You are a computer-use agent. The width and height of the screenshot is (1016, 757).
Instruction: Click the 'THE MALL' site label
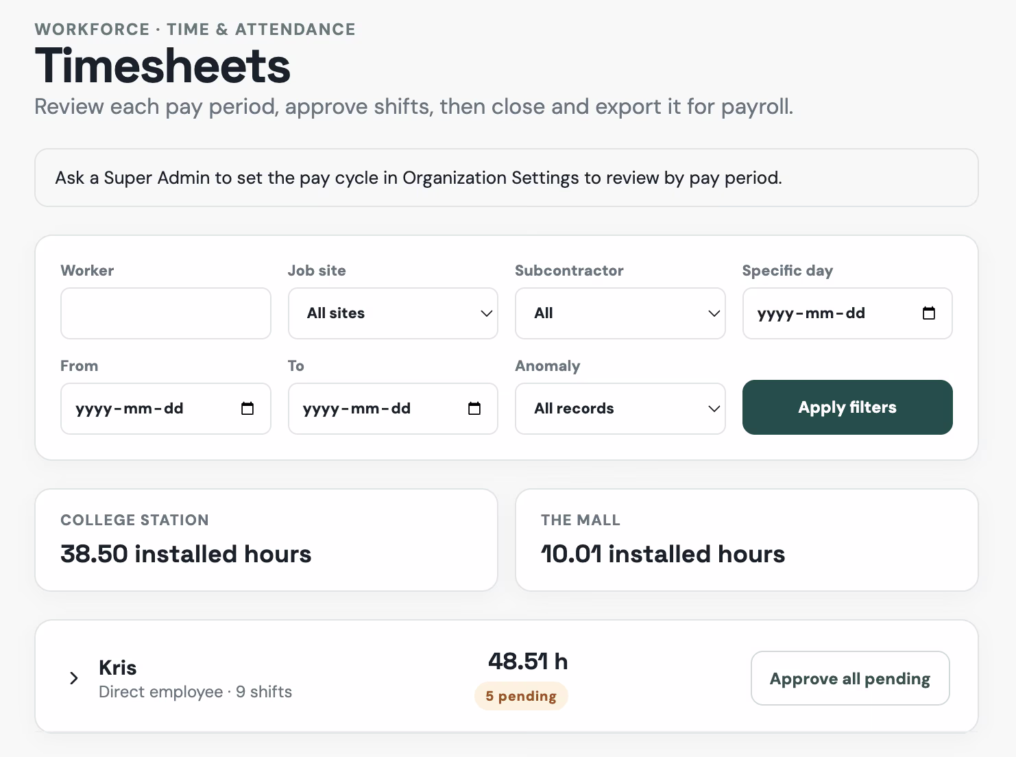pos(581,520)
